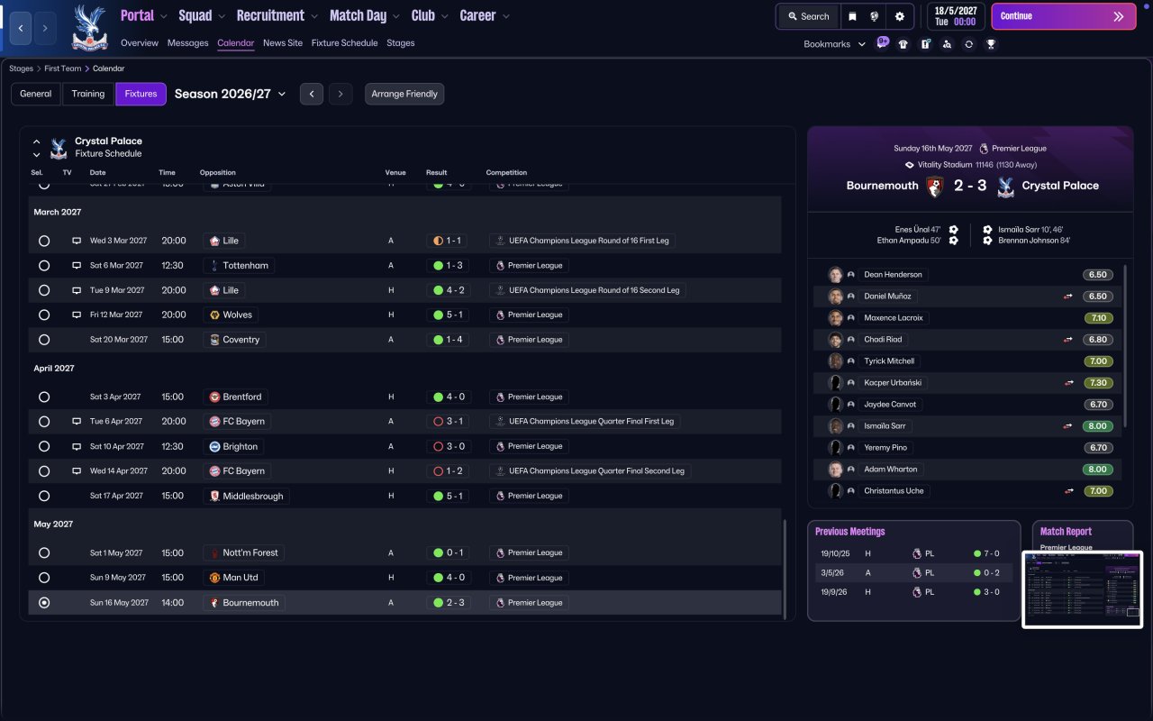Open the Fixture Schedule sub-menu item
The image size is (1153, 721).
point(344,43)
